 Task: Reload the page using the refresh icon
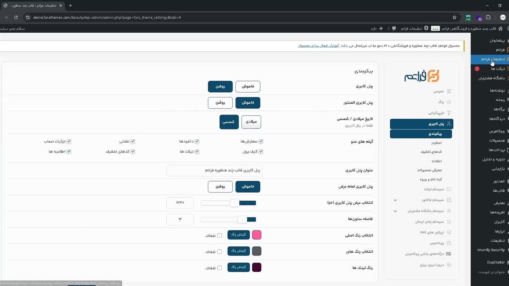click(x=16, y=17)
